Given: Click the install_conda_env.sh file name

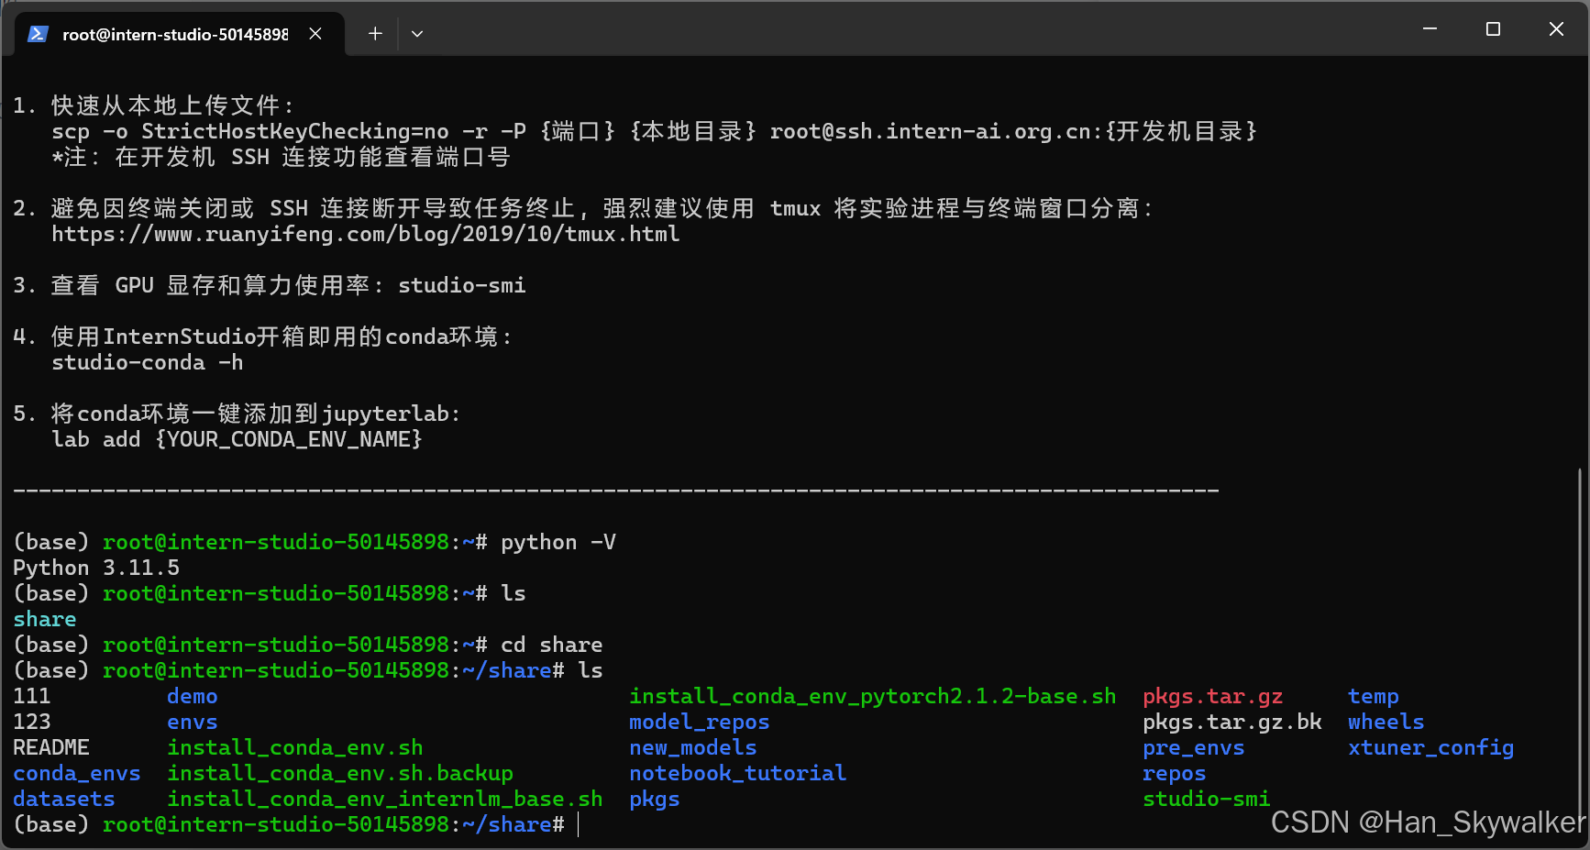Looking at the screenshot, I should point(295,747).
